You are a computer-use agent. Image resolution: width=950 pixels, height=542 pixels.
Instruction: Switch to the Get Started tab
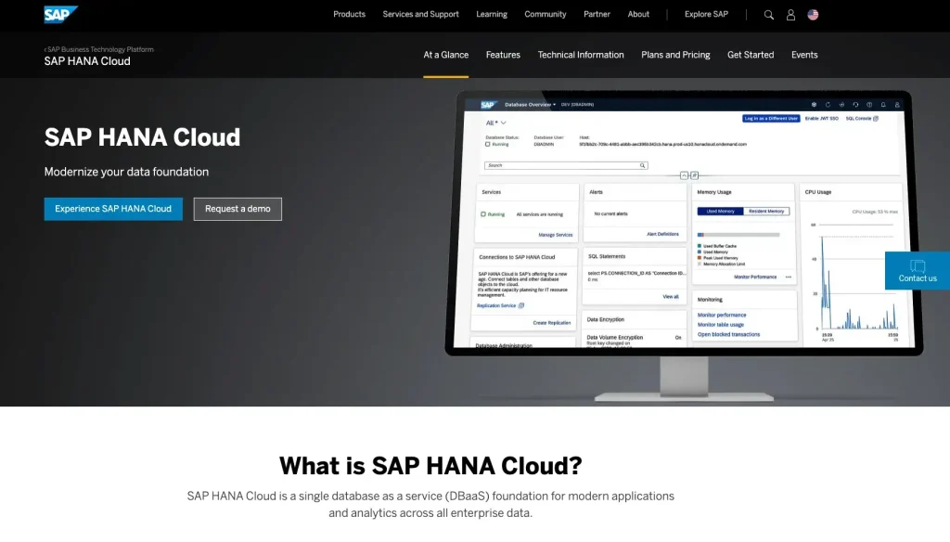coord(750,55)
